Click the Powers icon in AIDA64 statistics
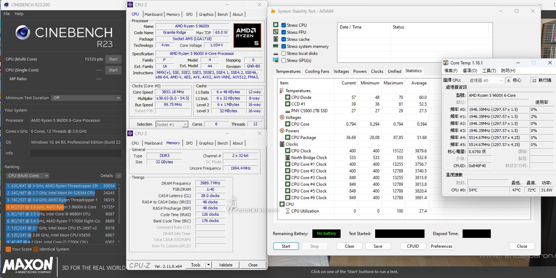The width and height of the screenshot is (556, 278). [282, 131]
